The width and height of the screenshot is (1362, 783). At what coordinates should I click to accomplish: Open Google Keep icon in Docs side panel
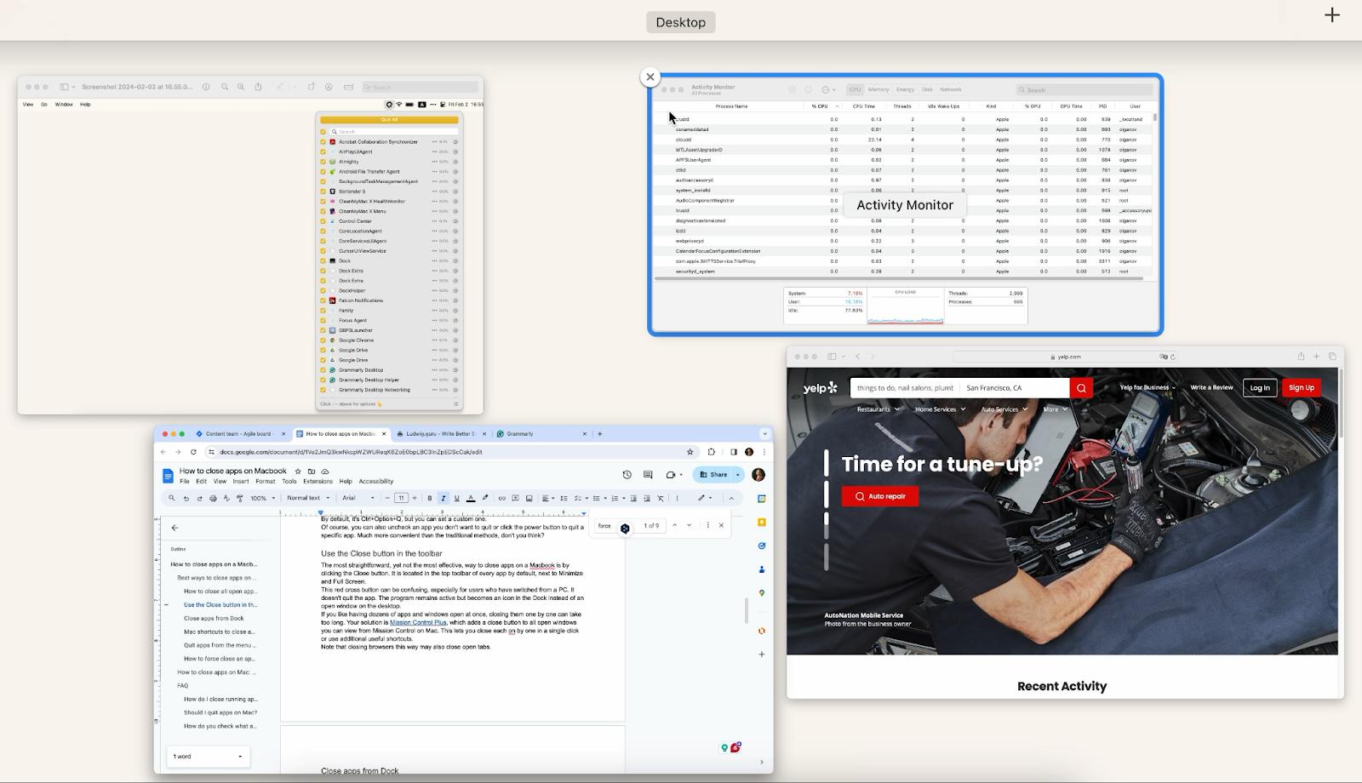click(x=761, y=523)
